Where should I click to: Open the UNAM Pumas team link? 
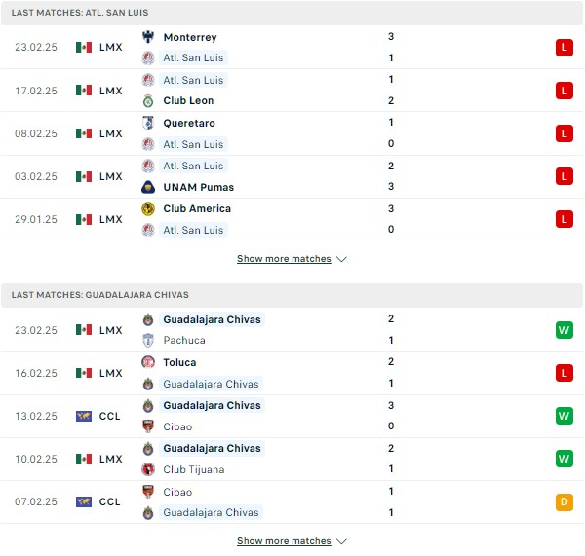tap(199, 187)
